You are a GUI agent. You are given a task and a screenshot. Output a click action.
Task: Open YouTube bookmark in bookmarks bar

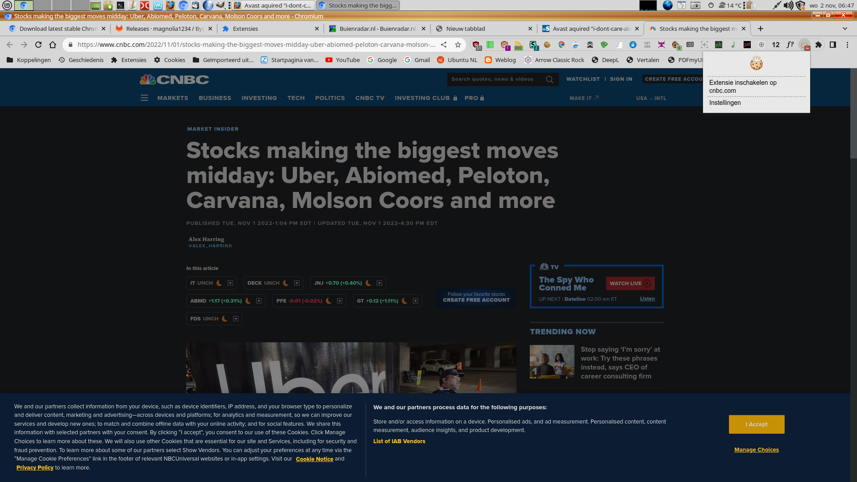click(342, 60)
